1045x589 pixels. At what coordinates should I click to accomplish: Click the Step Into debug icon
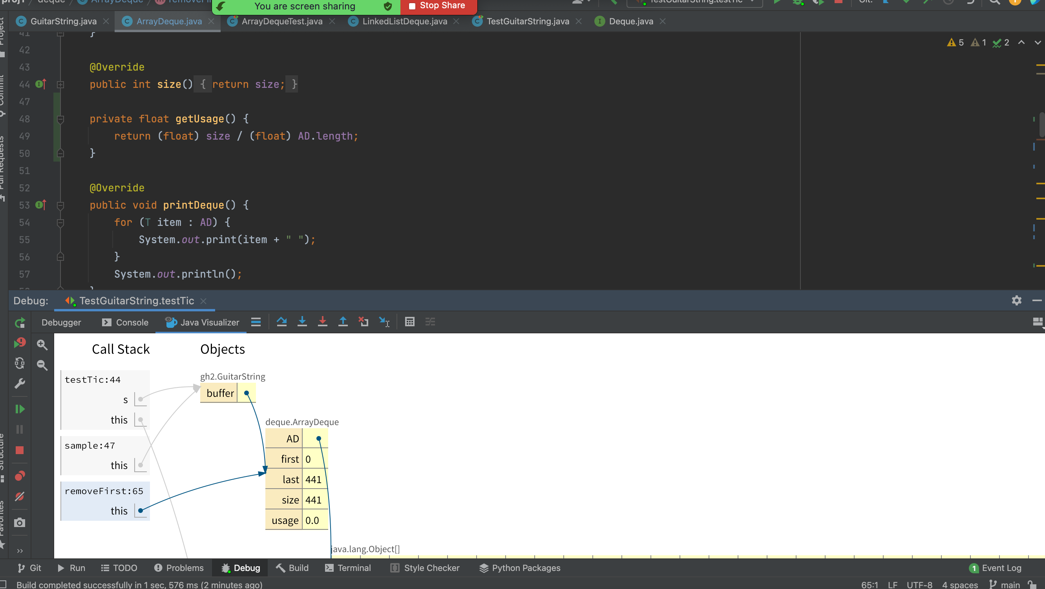302,322
